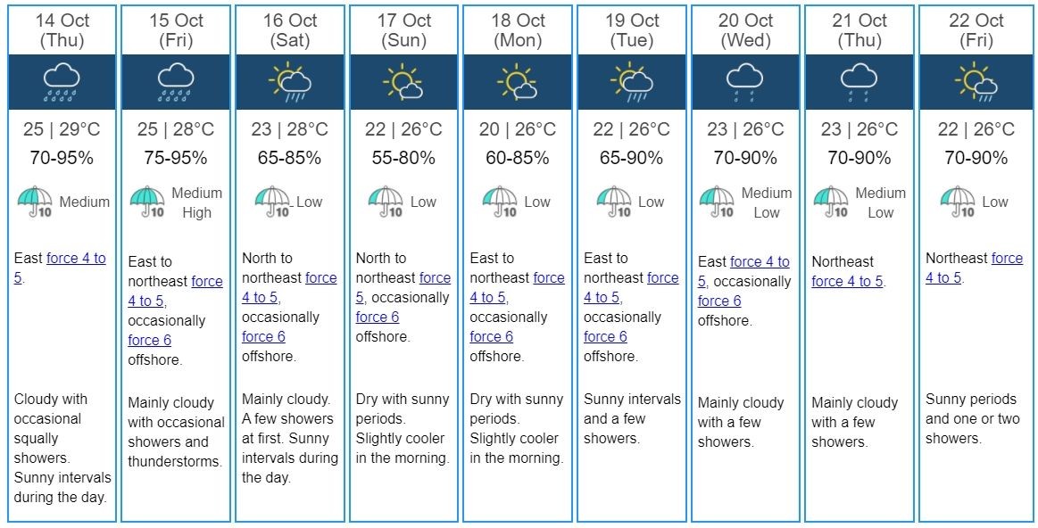The image size is (1038, 528).
Task: Click the 15 Oct Medium High umbrella icon
Action: coord(147,202)
